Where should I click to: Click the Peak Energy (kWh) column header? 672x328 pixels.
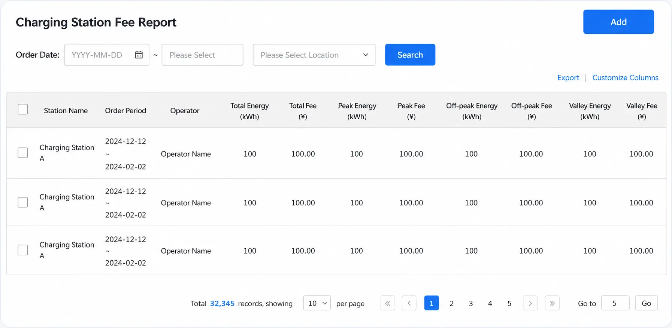357,111
